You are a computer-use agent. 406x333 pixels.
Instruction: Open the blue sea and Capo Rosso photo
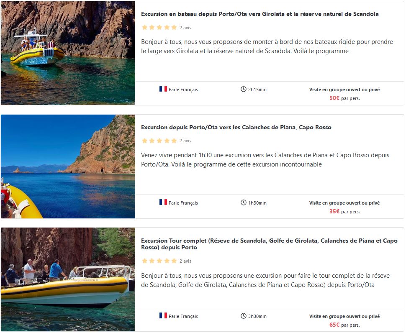[68, 166]
